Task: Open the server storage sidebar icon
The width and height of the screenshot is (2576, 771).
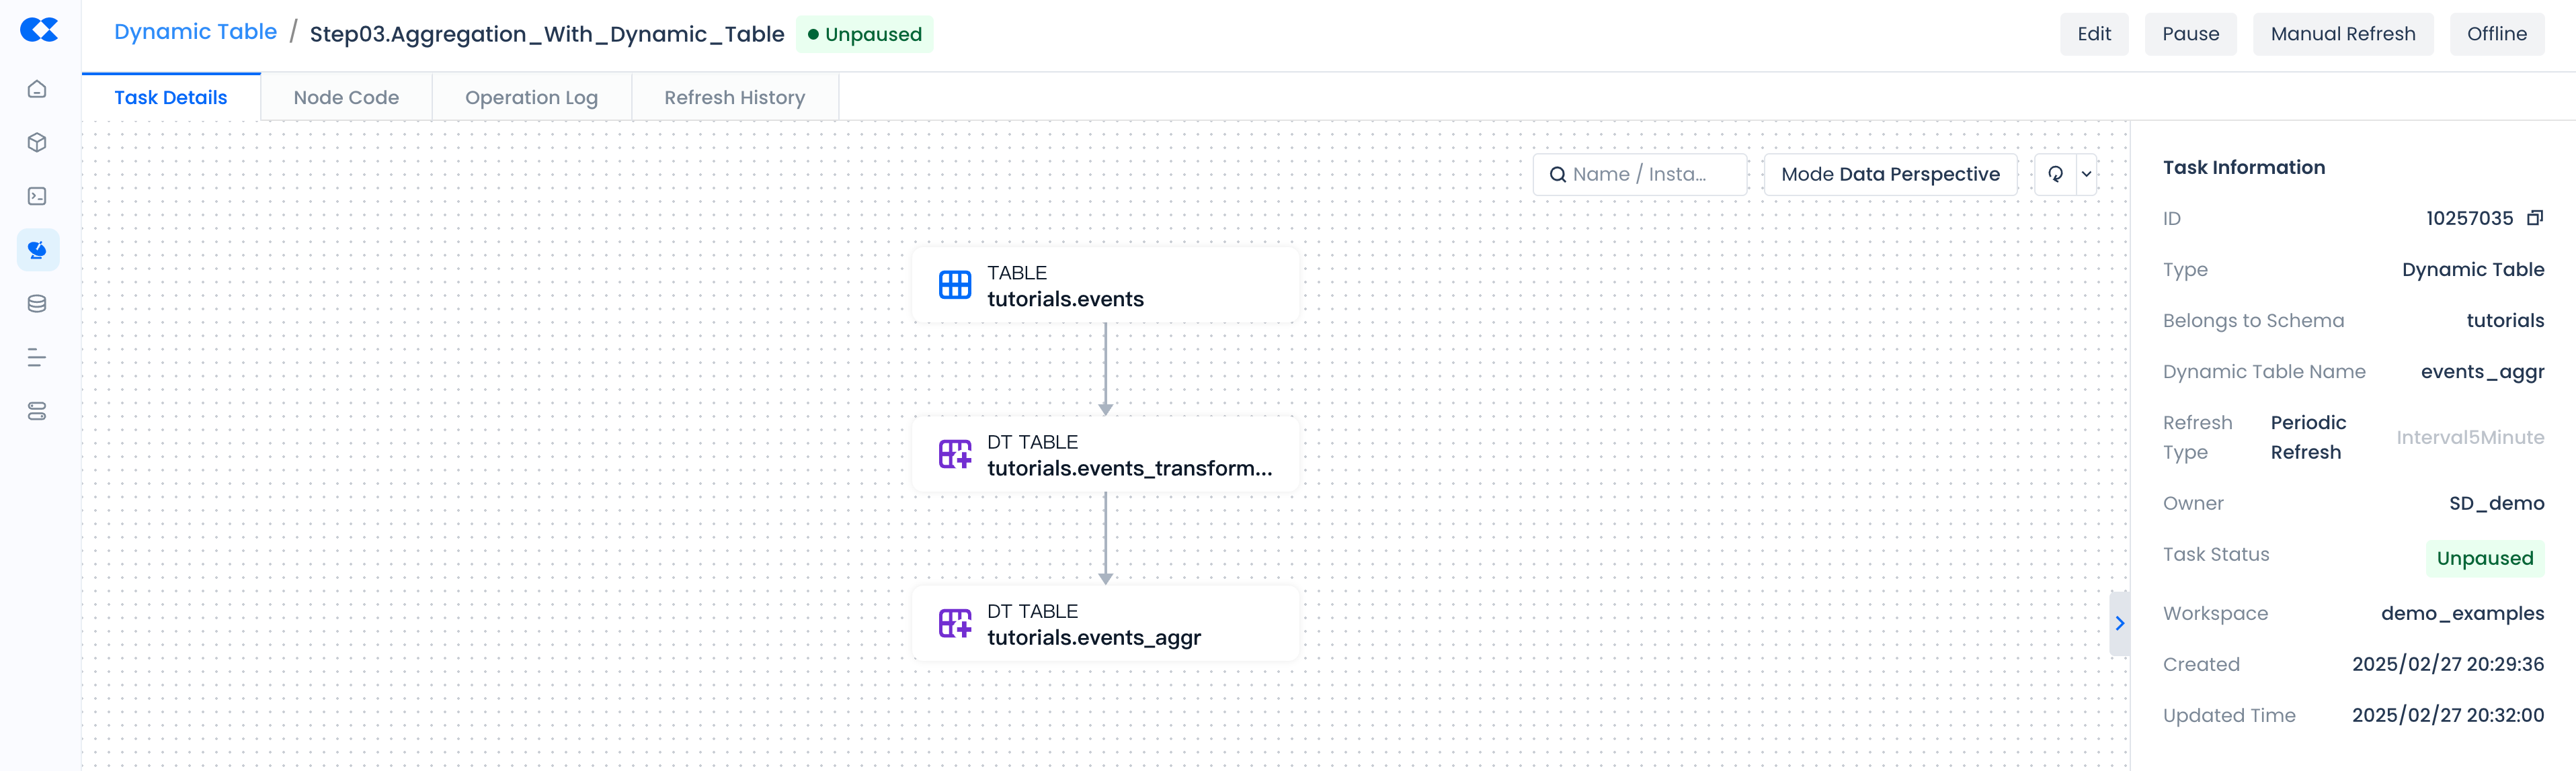Action: pyautogui.click(x=37, y=412)
